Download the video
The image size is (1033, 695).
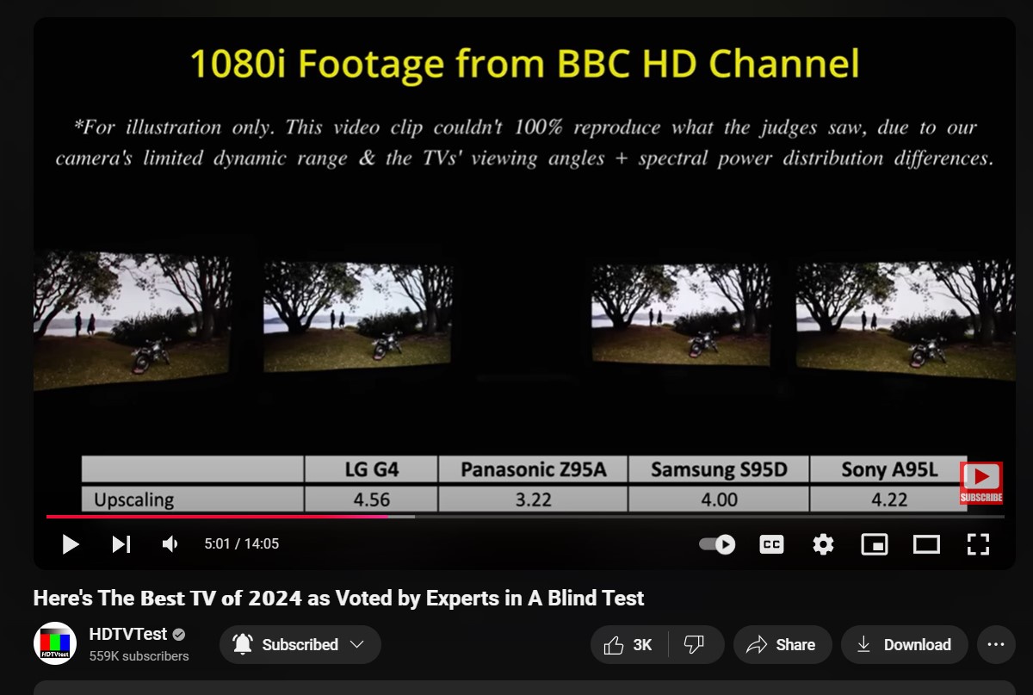click(x=904, y=644)
